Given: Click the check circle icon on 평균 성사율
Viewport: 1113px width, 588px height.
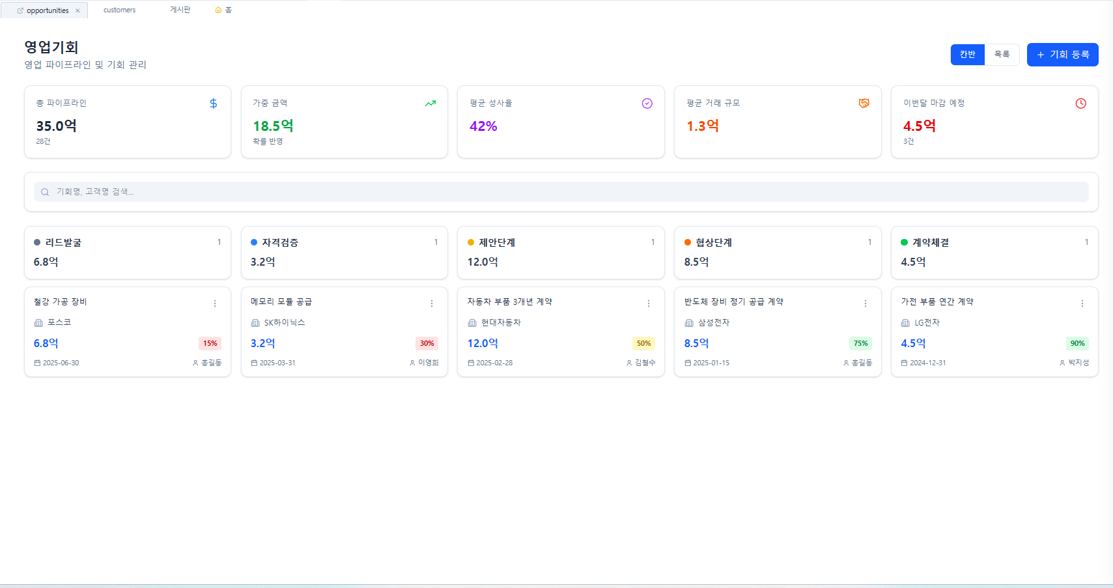Looking at the screenshot, I should 647,104.
